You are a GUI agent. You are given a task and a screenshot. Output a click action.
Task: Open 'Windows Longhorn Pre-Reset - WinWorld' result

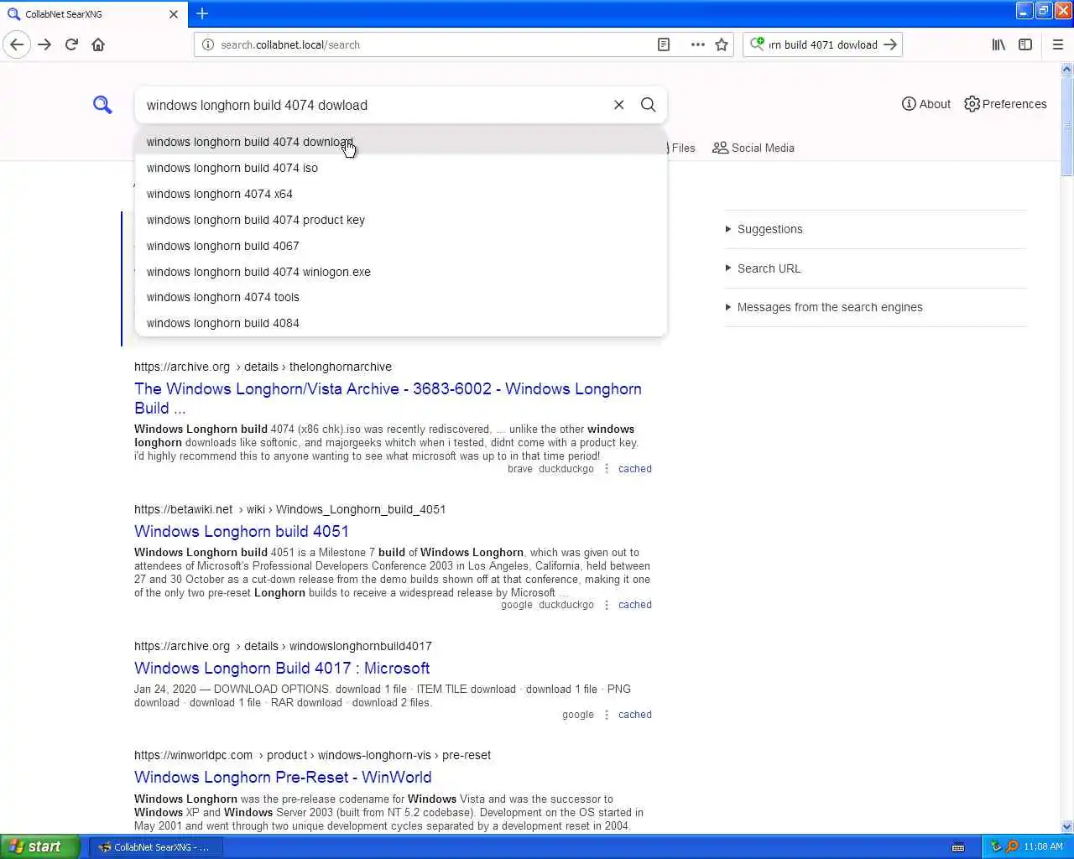click(x=283, y=777)
